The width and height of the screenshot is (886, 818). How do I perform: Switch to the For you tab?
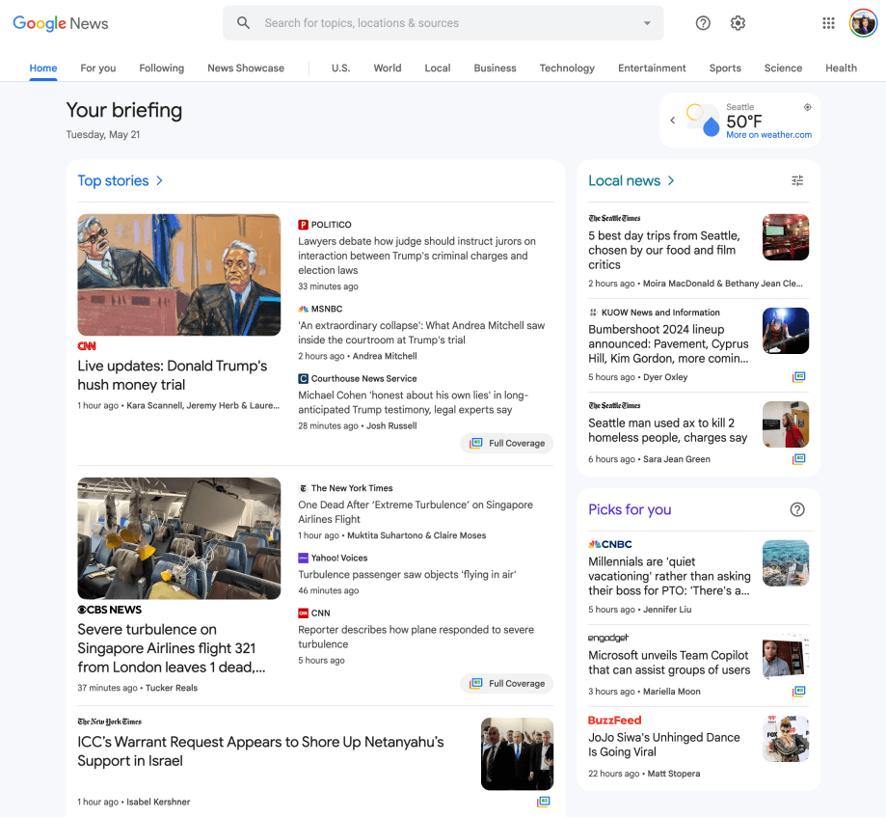(97, 68)
